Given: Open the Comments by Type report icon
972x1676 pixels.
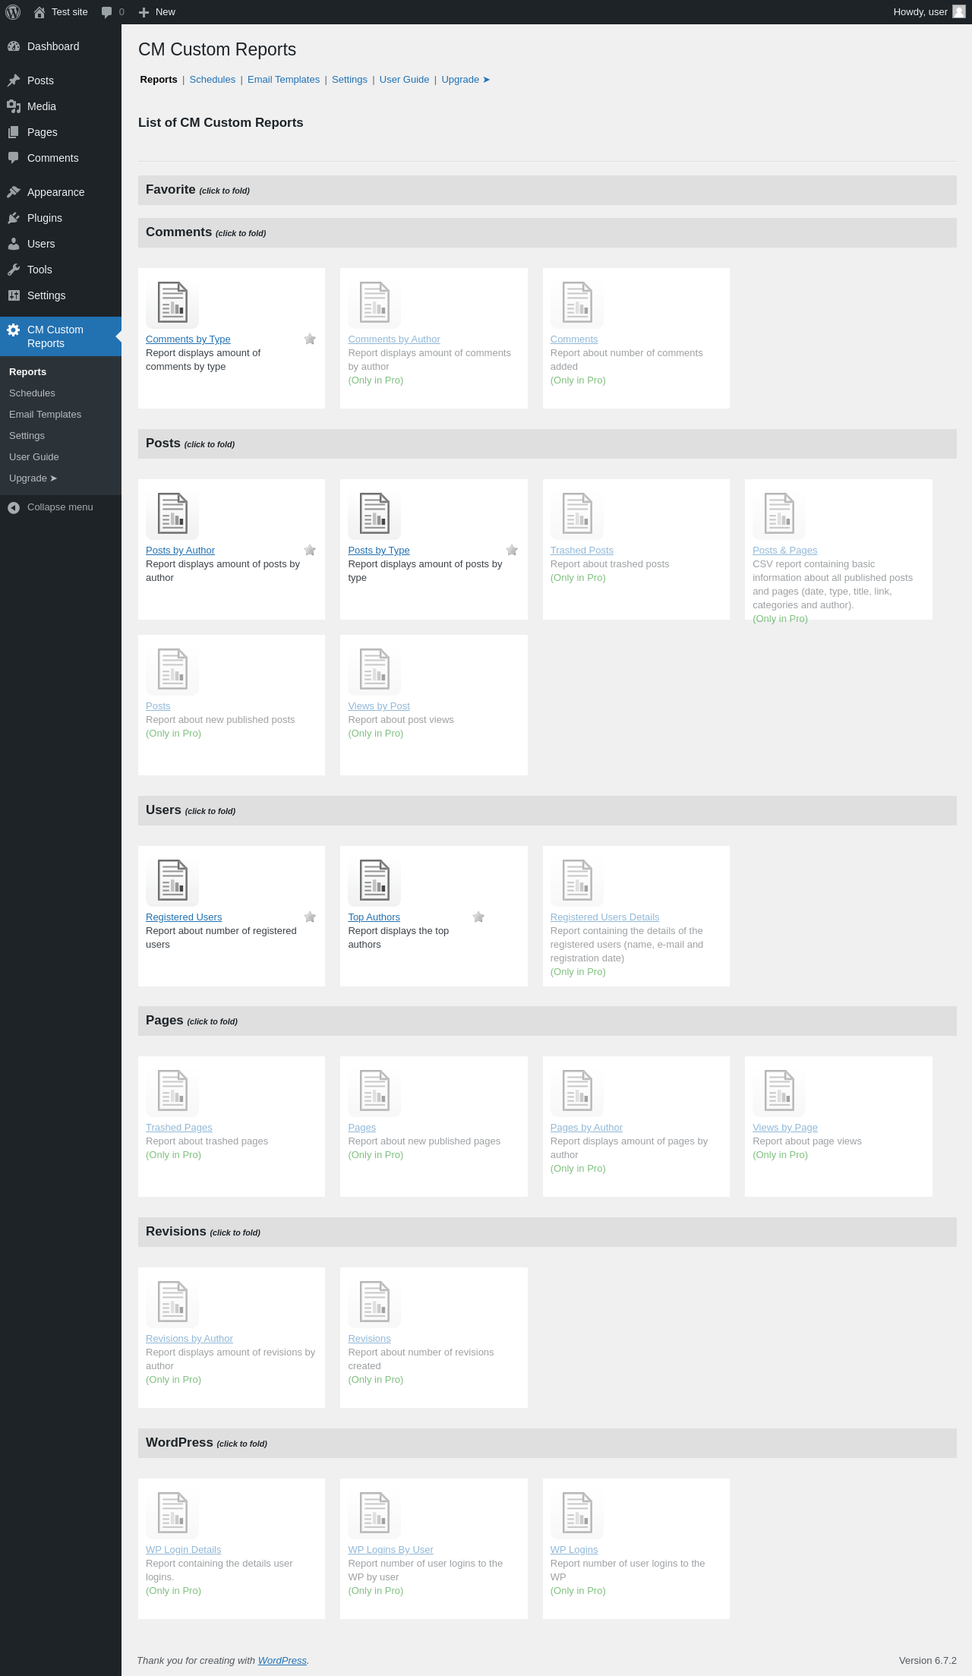Looking at the screenshot, I should [x=172, y=302].
